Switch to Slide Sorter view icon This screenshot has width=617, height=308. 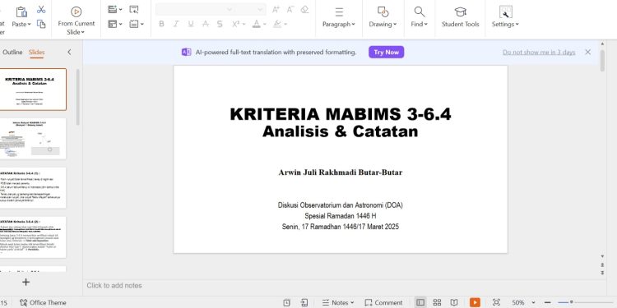pos(437,302)
